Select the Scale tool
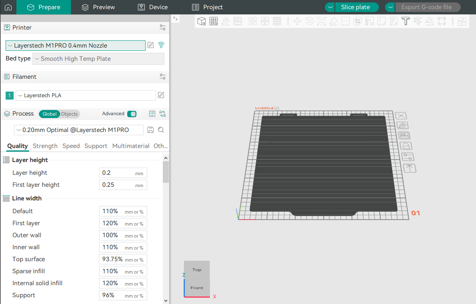This screenshot has height=304, width=476. pyautogui.click(x=321, y=21)
